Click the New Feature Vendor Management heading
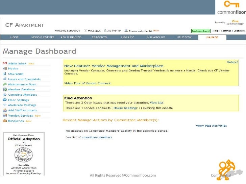This screenshot has width=246, height=184. tap(114, 66)
